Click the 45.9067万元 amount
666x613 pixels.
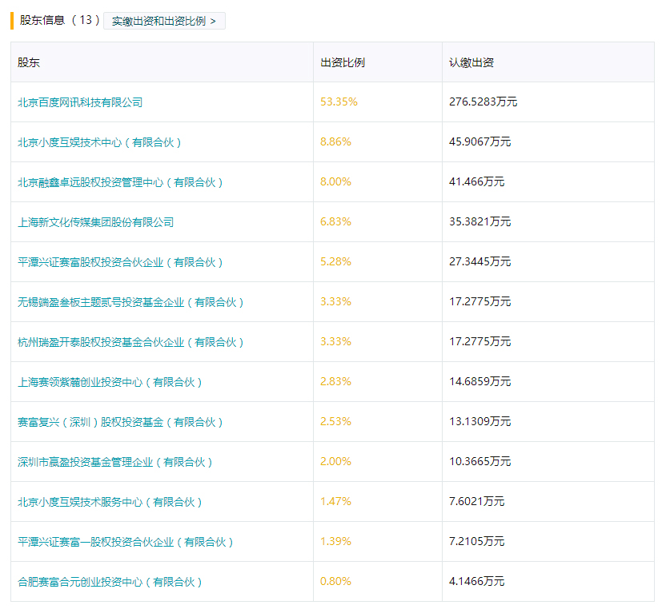480,141
